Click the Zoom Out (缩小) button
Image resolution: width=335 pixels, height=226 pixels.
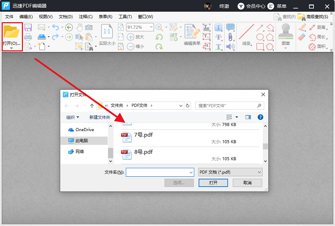pyautogui.click(x=135, y=47)
